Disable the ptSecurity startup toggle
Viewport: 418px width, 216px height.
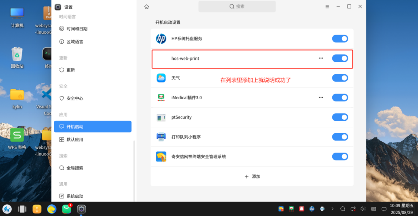point(340,117)
